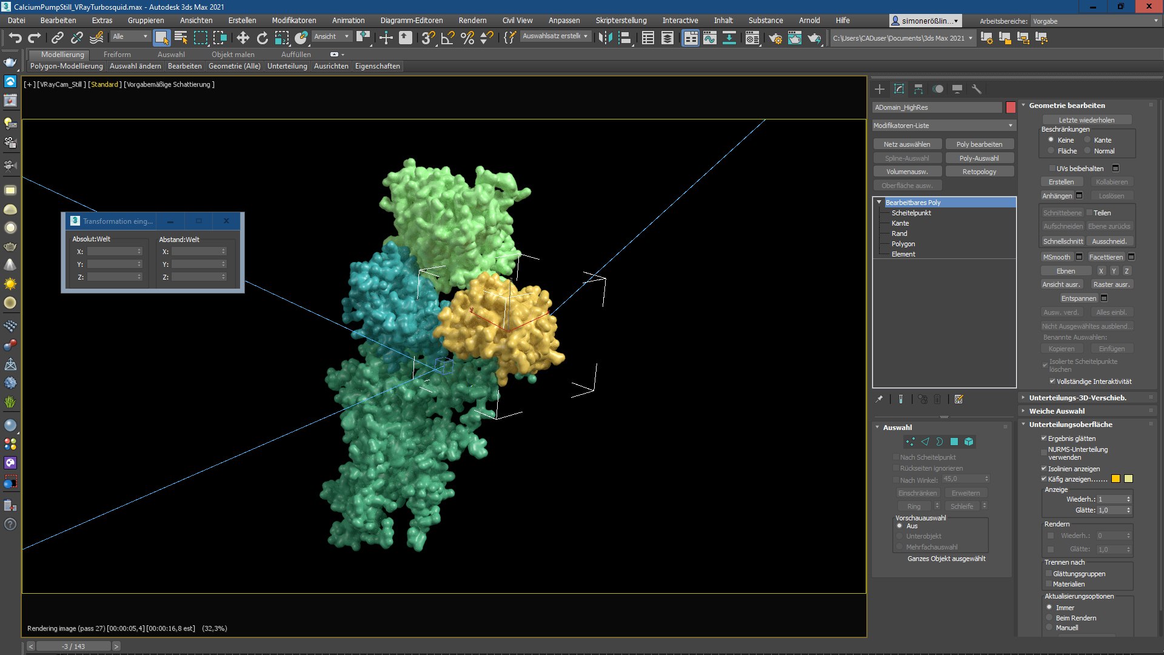Click the Redo arrow icon
The height and width of the screenshot is (655, 1164).
pyautogui.click(x=35, y=38)
